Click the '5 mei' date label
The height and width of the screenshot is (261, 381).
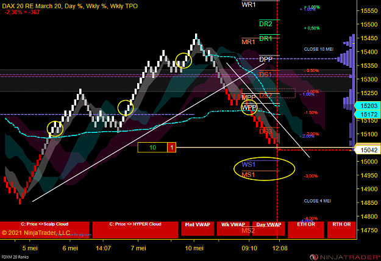30,248
